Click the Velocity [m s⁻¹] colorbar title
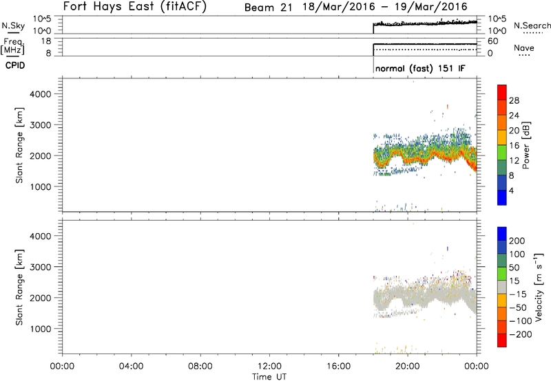Screen dimensions: 551x381 point(539,287)
